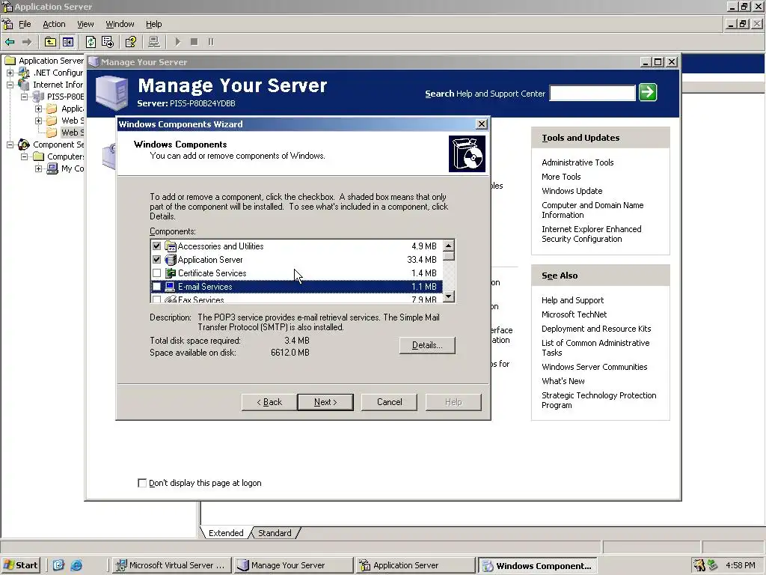Click the Accessories and Utilities component icon
Screen dimensions: 766x575
170,246
